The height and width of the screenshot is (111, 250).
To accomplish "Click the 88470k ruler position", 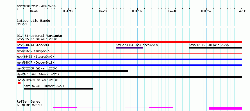I will coord(34,11).
